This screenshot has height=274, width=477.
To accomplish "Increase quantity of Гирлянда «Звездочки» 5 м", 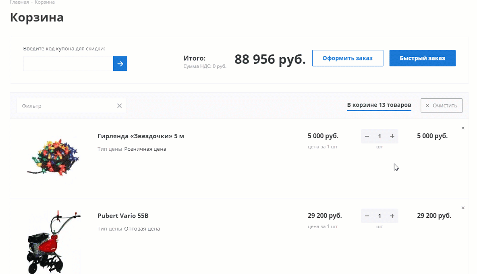I will coord(392,137).
